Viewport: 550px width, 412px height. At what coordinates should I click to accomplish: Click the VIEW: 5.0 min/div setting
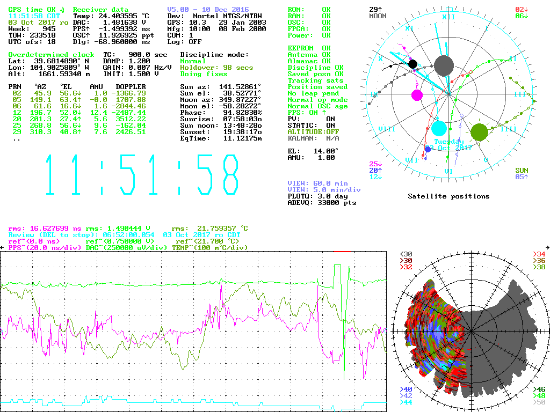[x=324, y=190]
